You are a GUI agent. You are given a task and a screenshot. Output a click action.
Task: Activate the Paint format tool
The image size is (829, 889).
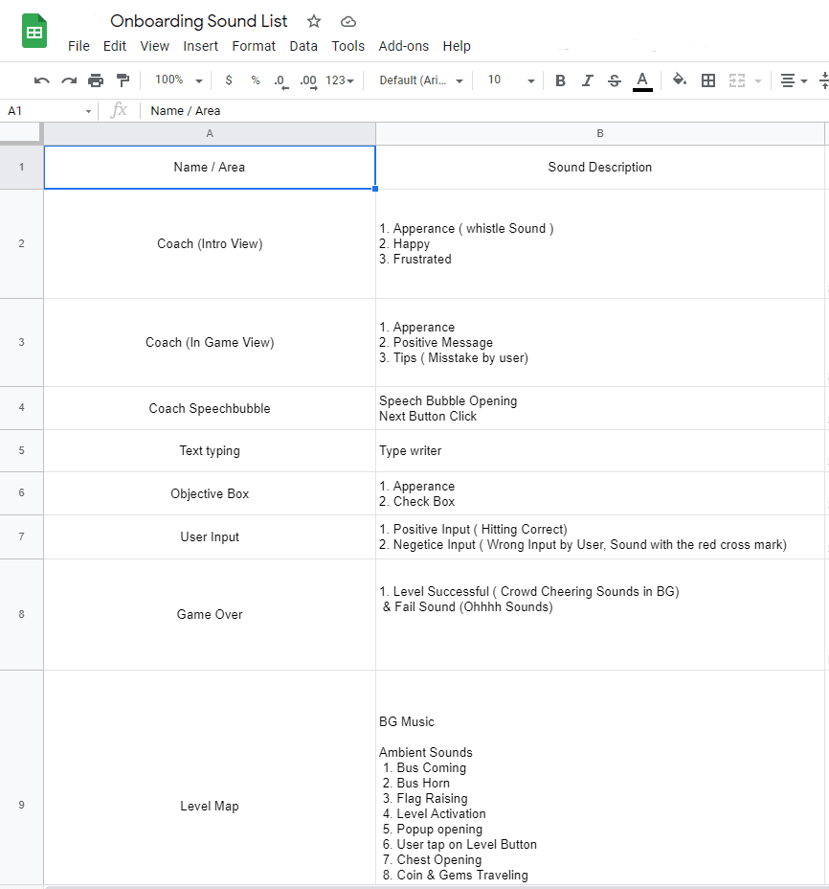[123, 80]
